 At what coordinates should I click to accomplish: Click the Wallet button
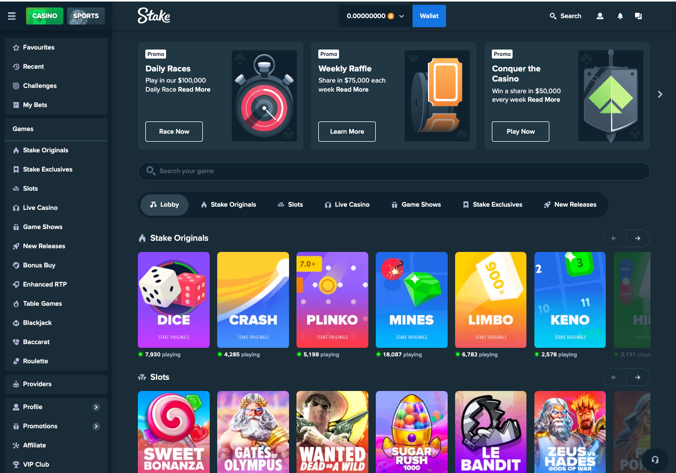pyautogui.click(x=429, y=16)
